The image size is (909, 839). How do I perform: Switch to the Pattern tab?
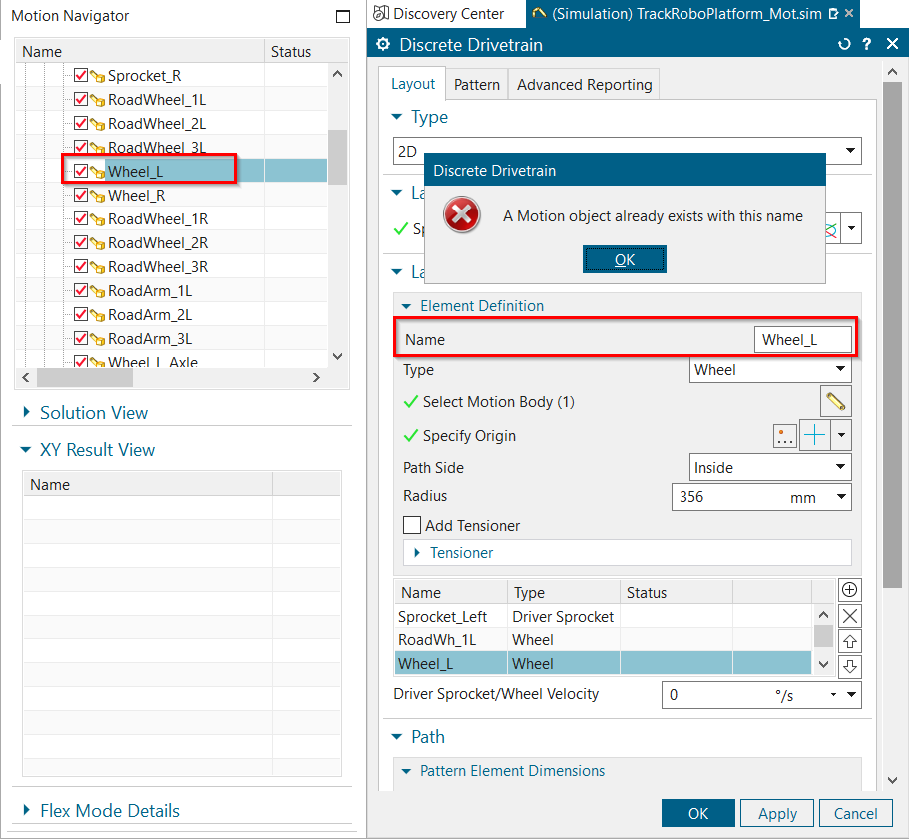[x=476, y=84]
